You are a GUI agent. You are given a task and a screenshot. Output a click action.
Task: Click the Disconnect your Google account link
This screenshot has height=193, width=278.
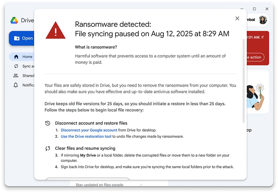89,130
